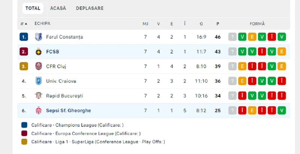Click the Sepsi Sf. Gheorghe logo icon
Viewport: 300px width, 154px height.
pyautogui.click(x=38, y=111)
